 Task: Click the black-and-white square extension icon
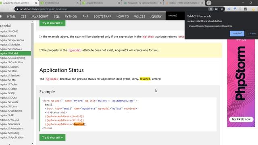[x=246, y=9]
